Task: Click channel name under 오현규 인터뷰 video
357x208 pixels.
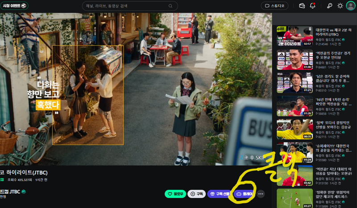Action: pos(328,63)
